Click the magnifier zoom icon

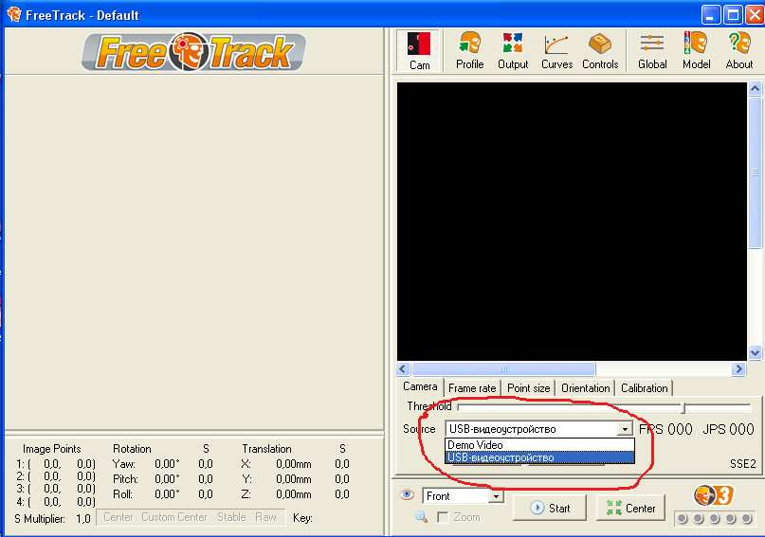click(421, 516)
